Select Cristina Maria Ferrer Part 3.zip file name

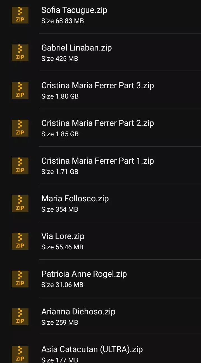point(97,85)
